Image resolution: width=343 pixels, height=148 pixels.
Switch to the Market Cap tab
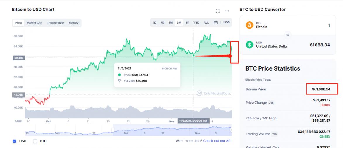pos(35,23)
